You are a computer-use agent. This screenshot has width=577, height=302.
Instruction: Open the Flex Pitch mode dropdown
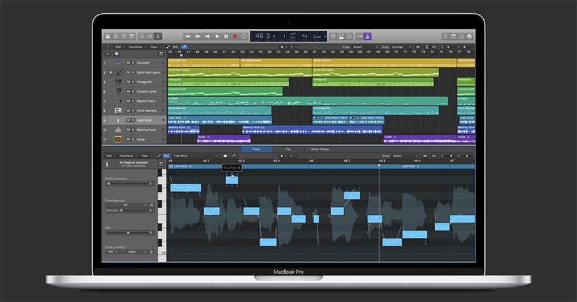(195, 156)
